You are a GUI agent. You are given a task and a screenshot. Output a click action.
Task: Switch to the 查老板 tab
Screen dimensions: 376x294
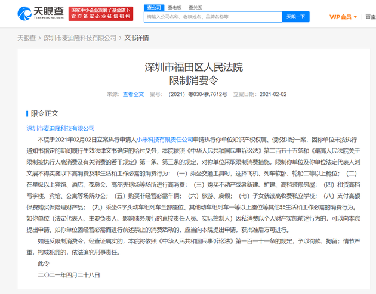click(174, 8)
